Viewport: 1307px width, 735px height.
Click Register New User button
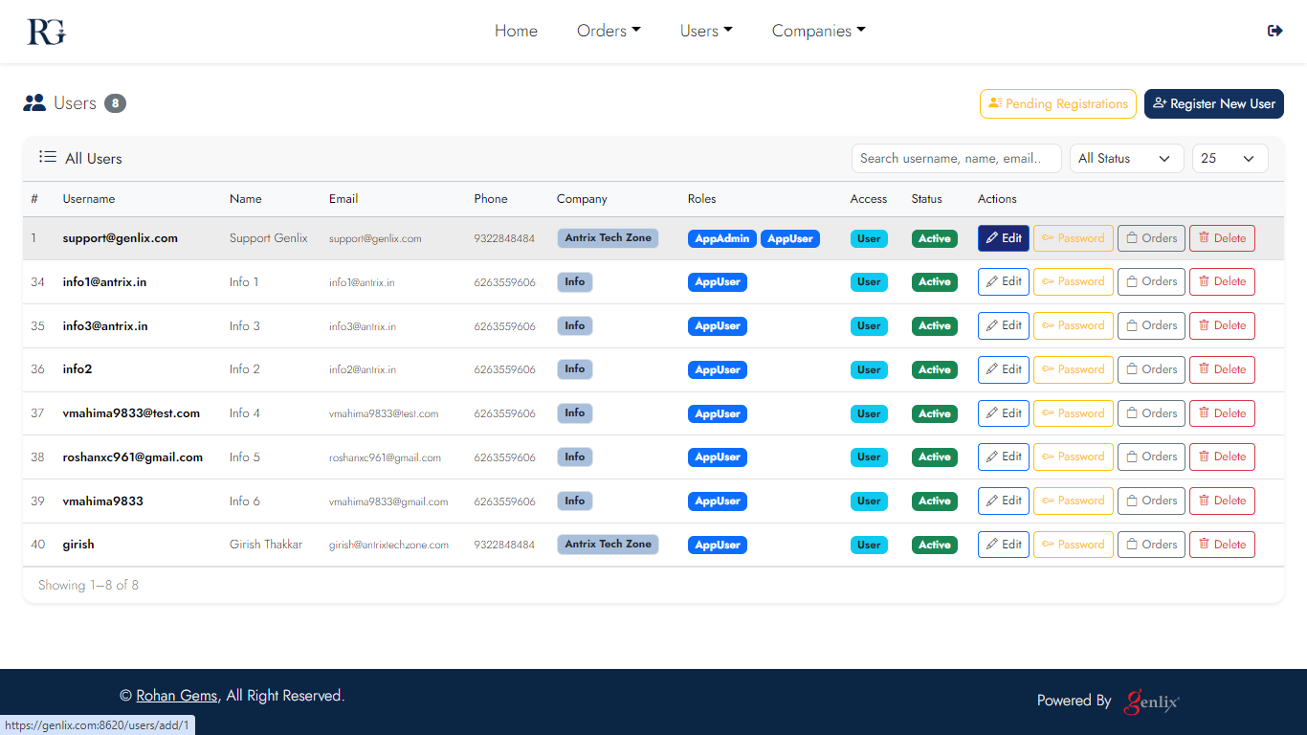click(x=1213, y=103)
